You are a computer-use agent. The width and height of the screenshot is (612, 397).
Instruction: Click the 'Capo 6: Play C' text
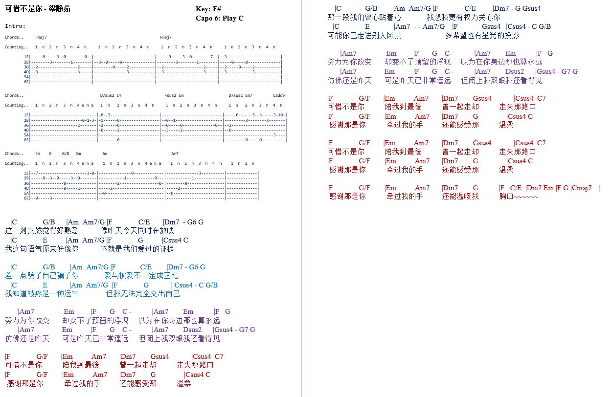click(x=219, y=18)
